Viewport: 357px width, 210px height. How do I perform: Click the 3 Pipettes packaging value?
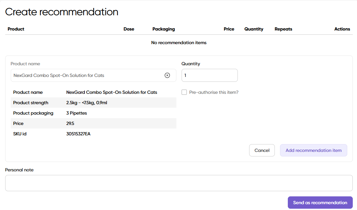pyautogui.click(x=77, y=113)
